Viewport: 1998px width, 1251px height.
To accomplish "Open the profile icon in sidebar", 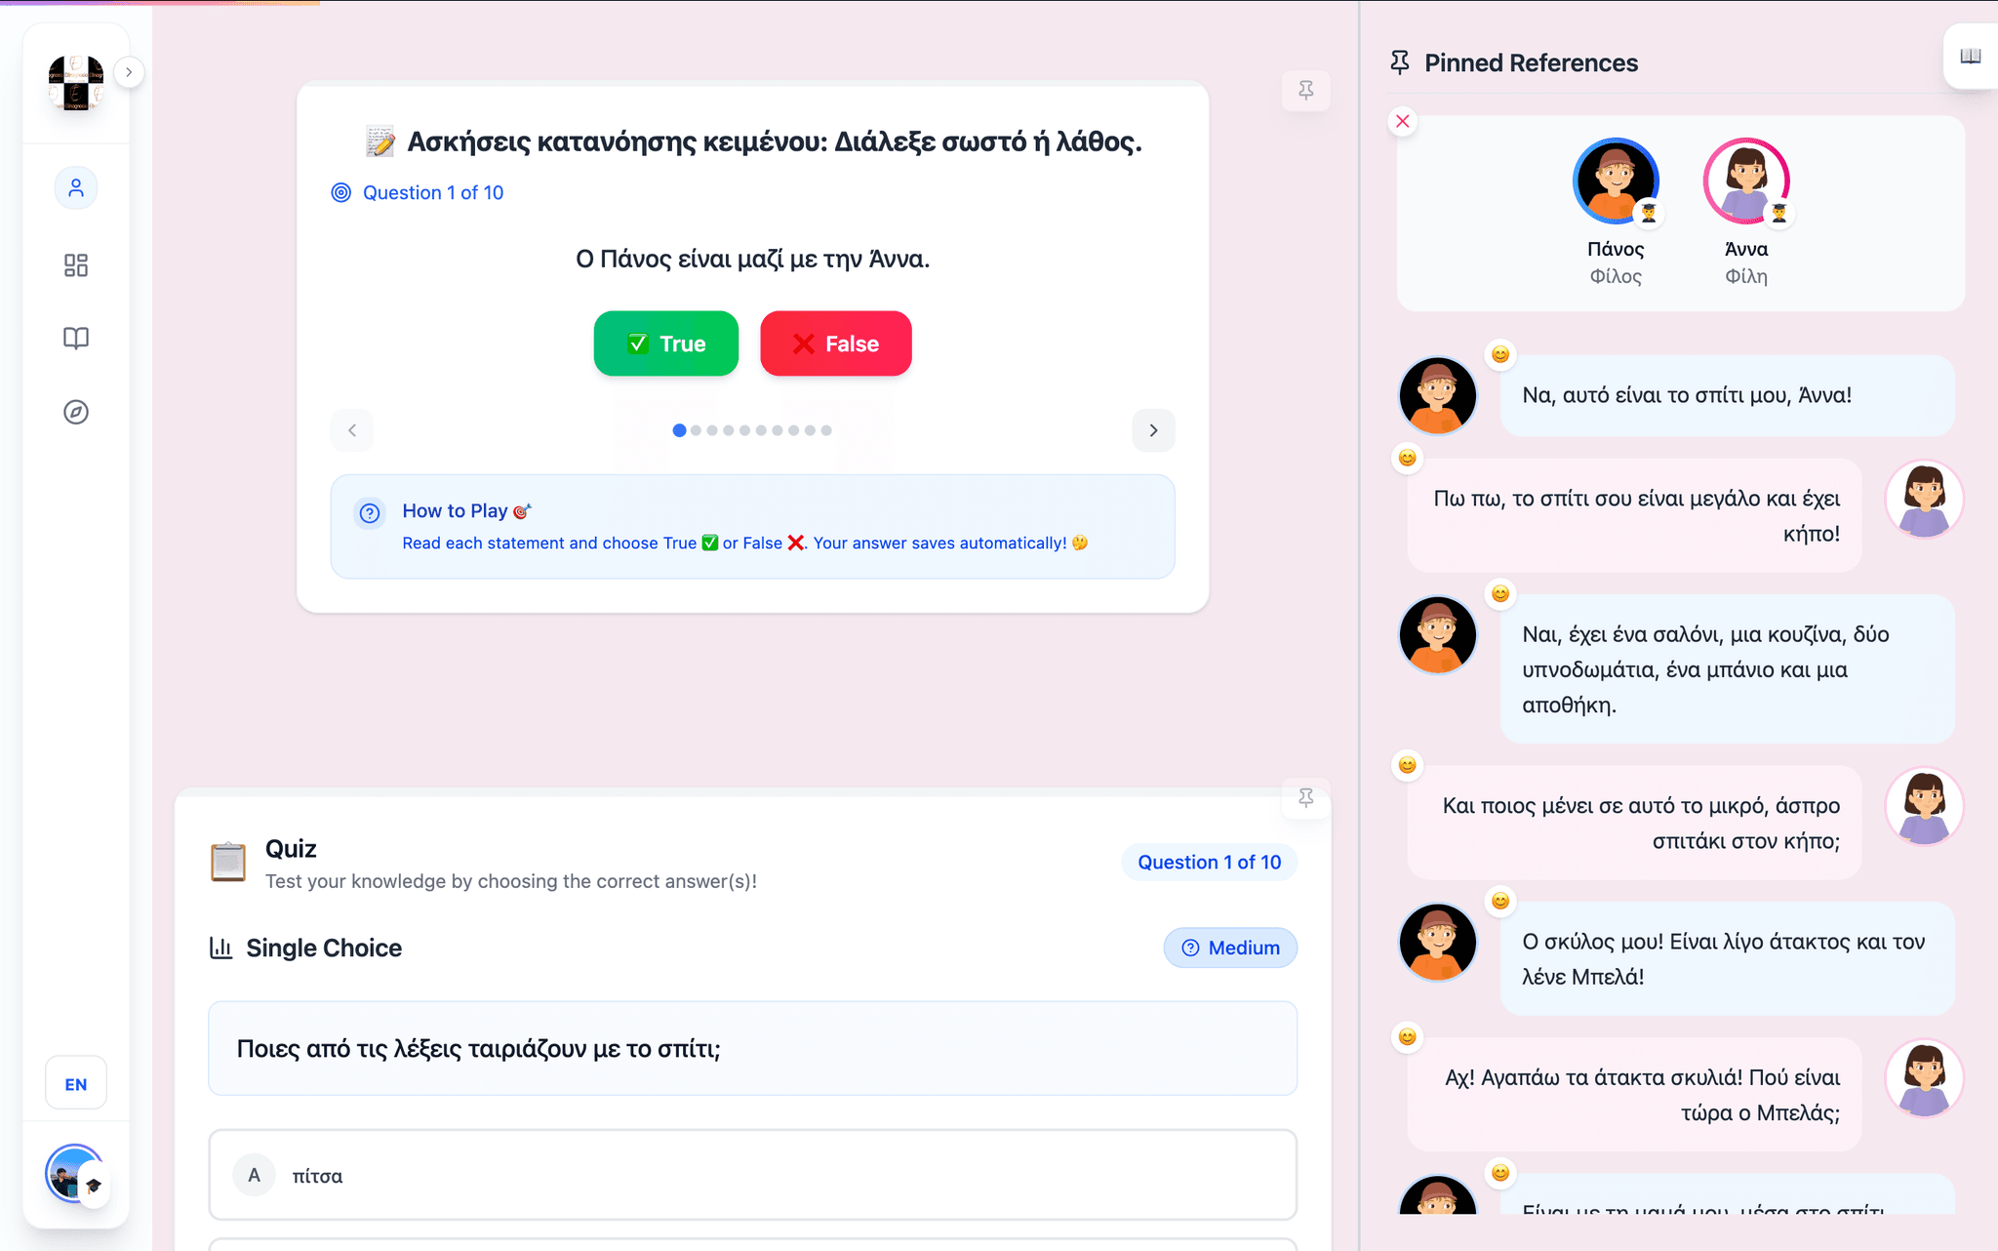I will [x=76, y=187].
